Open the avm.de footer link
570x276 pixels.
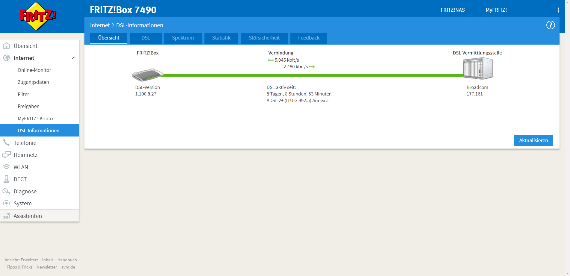point(68,267)
